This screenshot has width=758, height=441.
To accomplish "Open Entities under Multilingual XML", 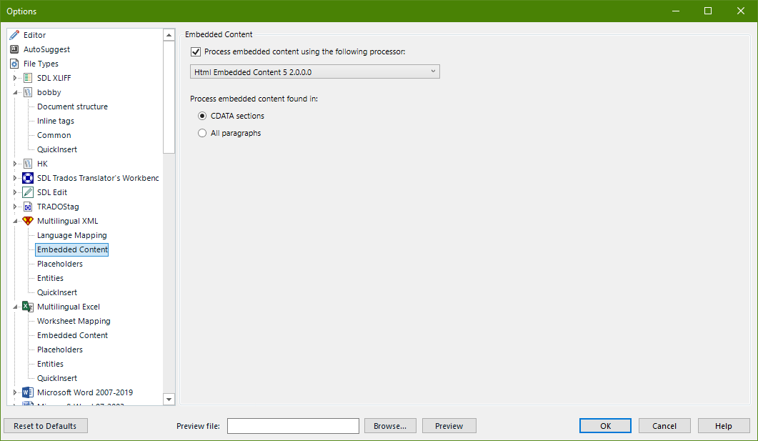I will point(50,278).
